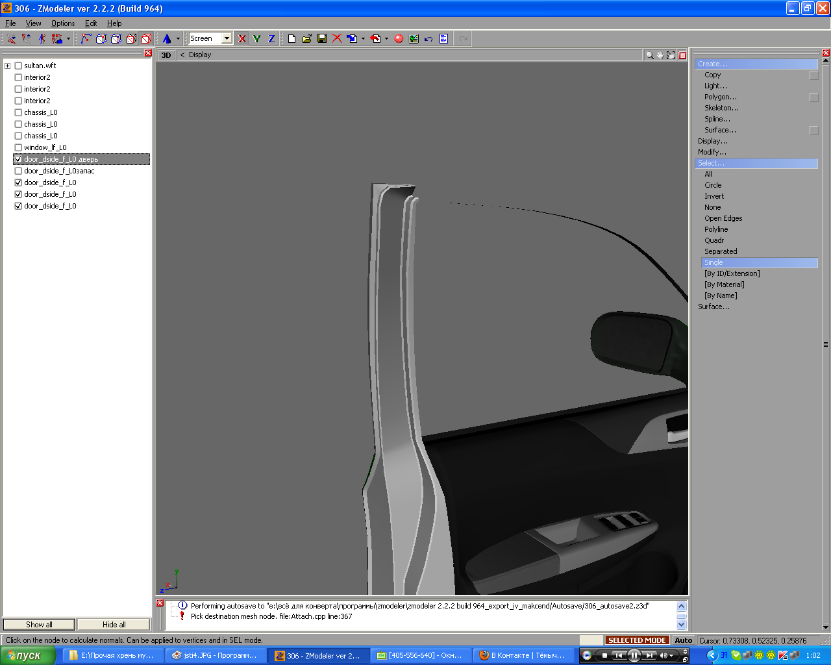
Task: Select the polygons level cube icon
Action: pos(131,39)
